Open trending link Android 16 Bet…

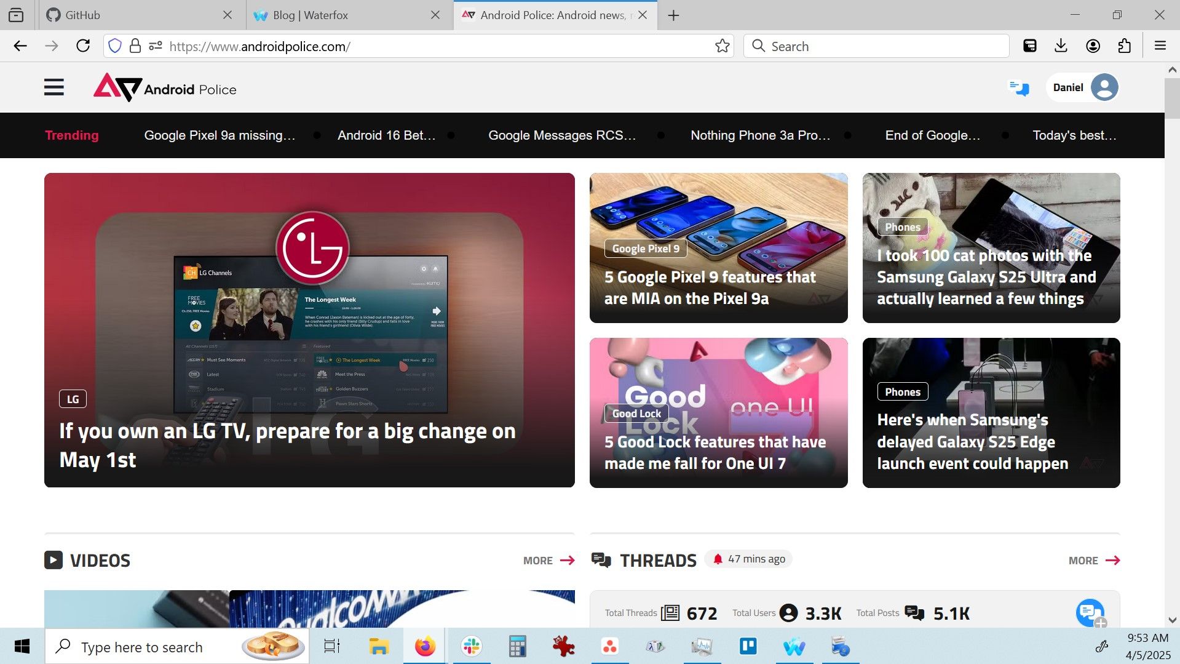(x=387, y=135)
